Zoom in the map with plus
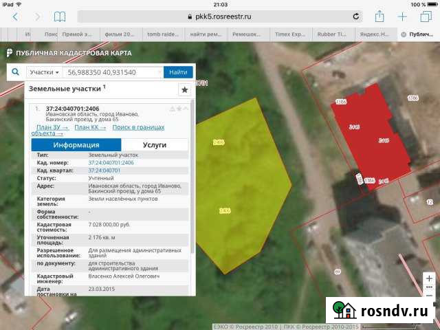440x330 pixels. 430,278
